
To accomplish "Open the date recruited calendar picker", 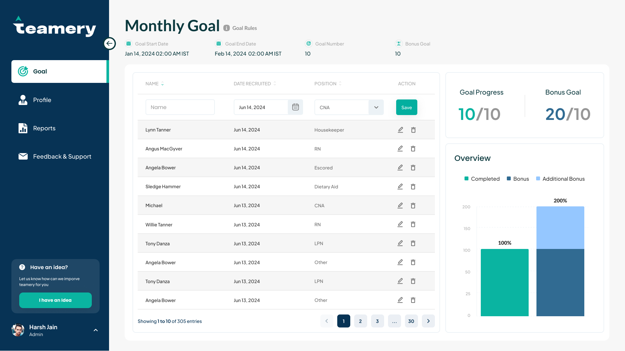I will [295, 107].
